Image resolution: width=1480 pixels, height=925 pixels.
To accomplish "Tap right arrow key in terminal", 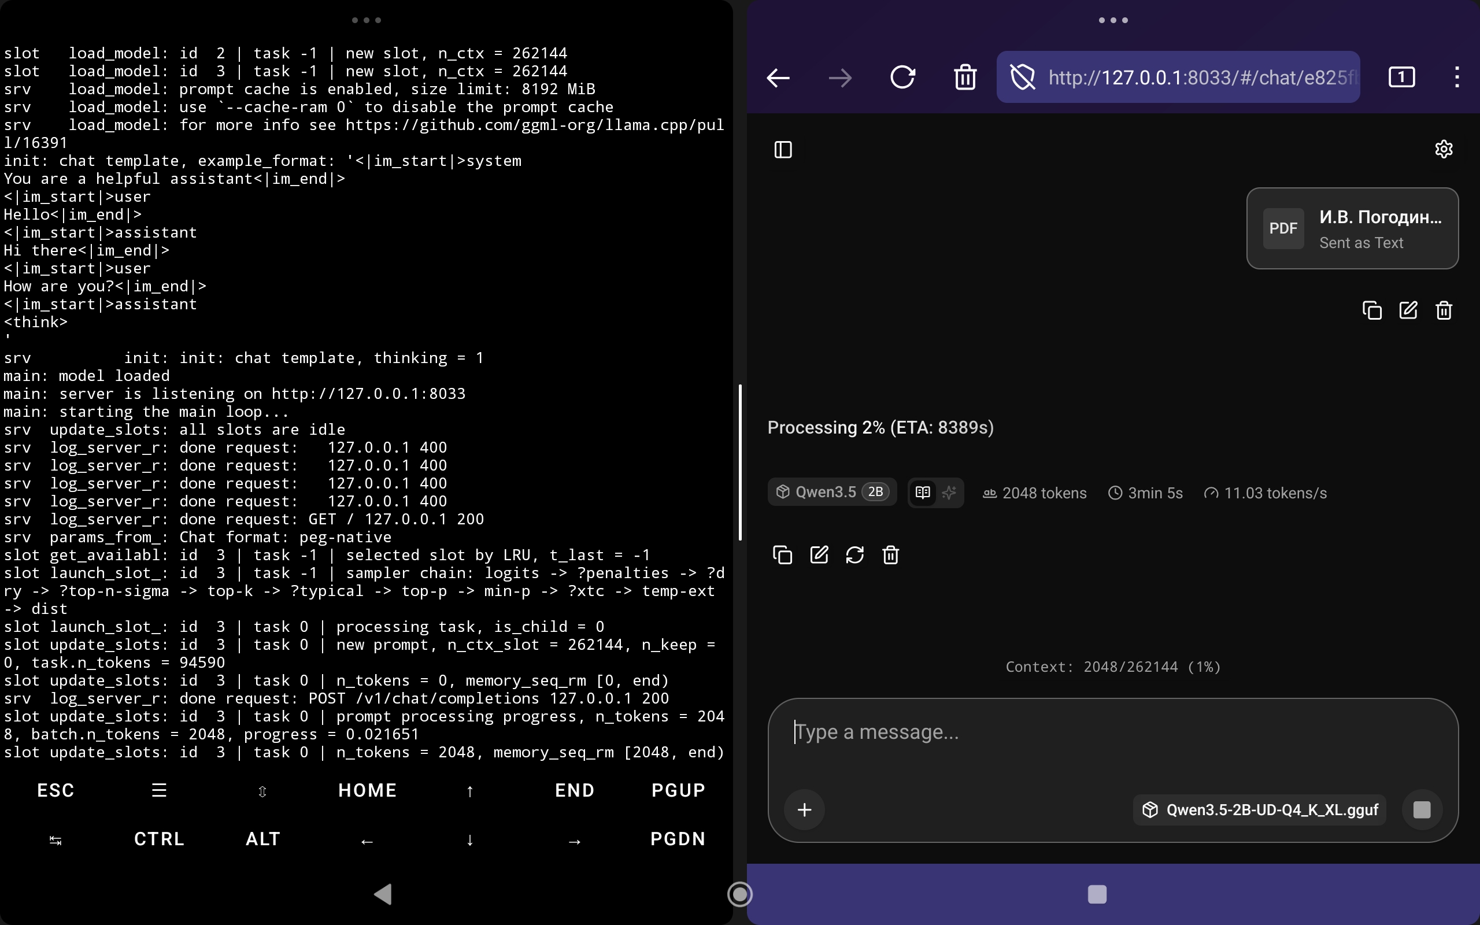I will click(574, 841).
